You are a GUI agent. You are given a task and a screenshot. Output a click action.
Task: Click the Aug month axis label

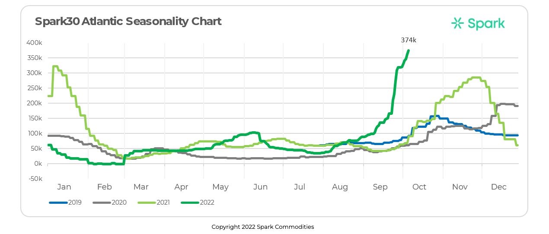340,187
